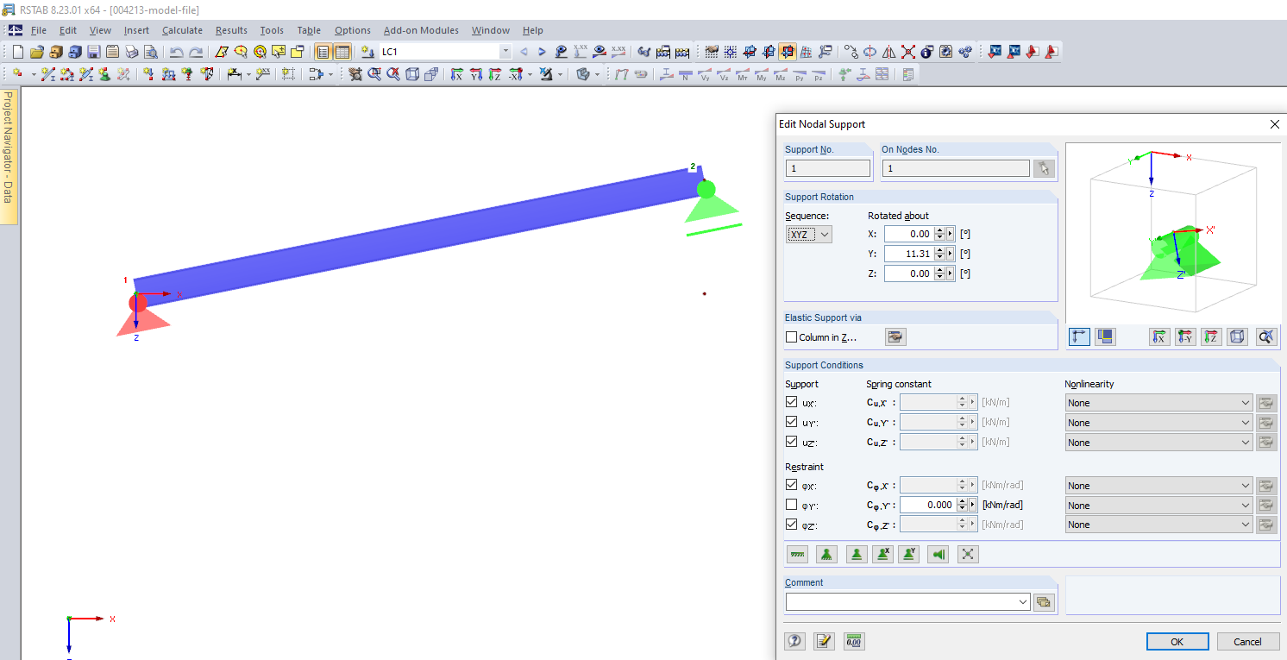Enable the Column in Z elastic support checkbox

coord(791,336)
